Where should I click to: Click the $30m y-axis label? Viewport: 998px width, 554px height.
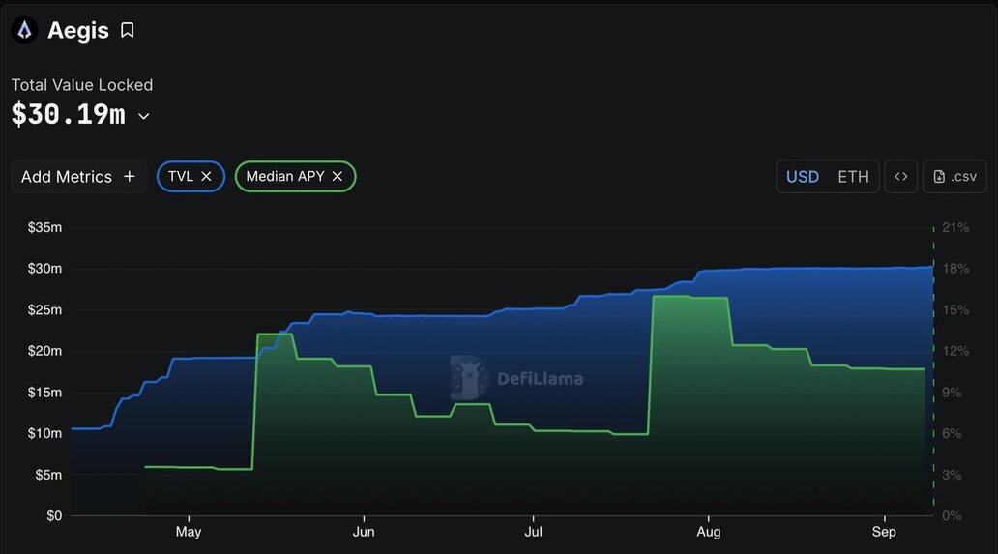coord(44,269)
